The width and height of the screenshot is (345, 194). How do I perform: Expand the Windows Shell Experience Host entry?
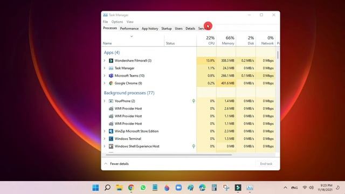(x=105, y=146)
